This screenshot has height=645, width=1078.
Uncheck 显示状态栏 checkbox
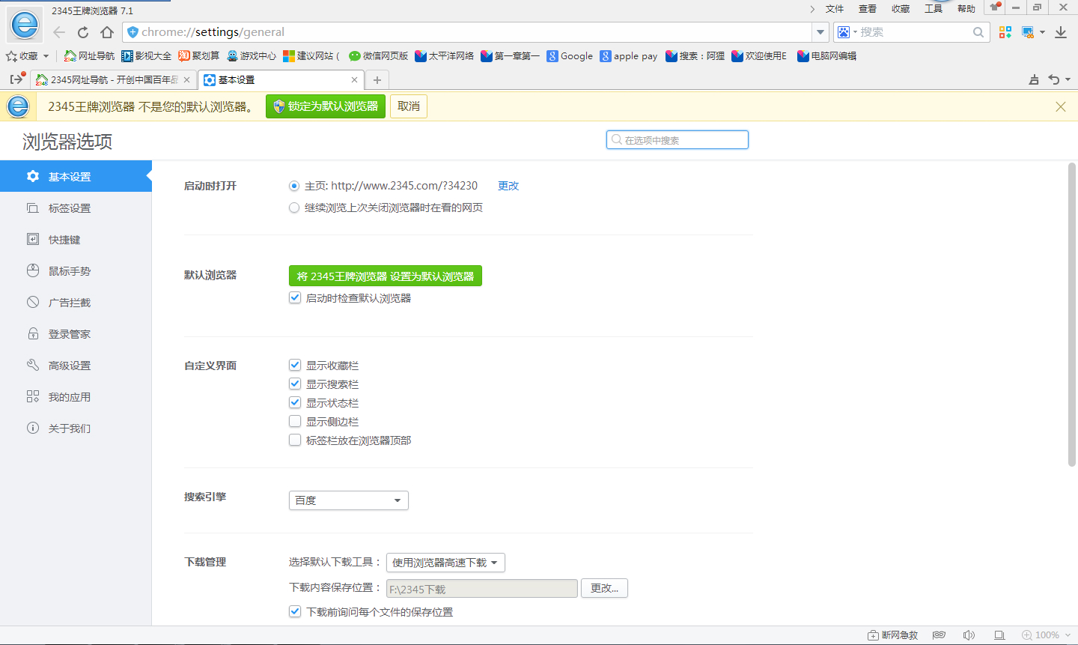(295, 403)
